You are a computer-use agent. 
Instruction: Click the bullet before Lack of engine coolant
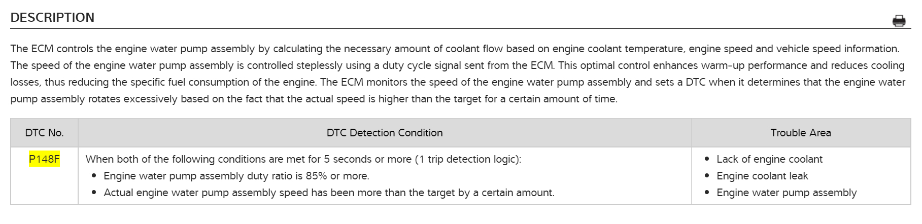[x=707, y=159]
